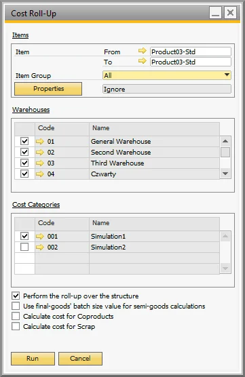The height and width of the screenshot is (377, 245).
Task: Click the Item To input field
Action: [x=191, y=62]
